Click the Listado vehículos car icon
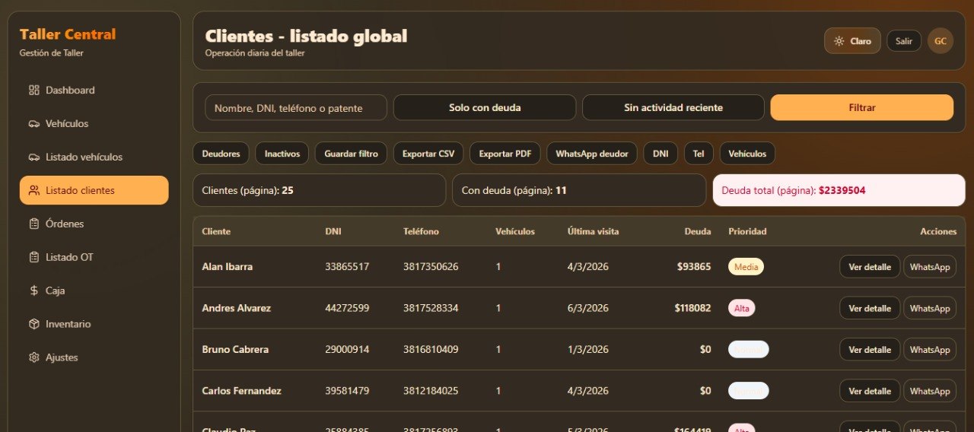Image resolution: width=974 pixels, height=432 pixels. coord(33,157)
